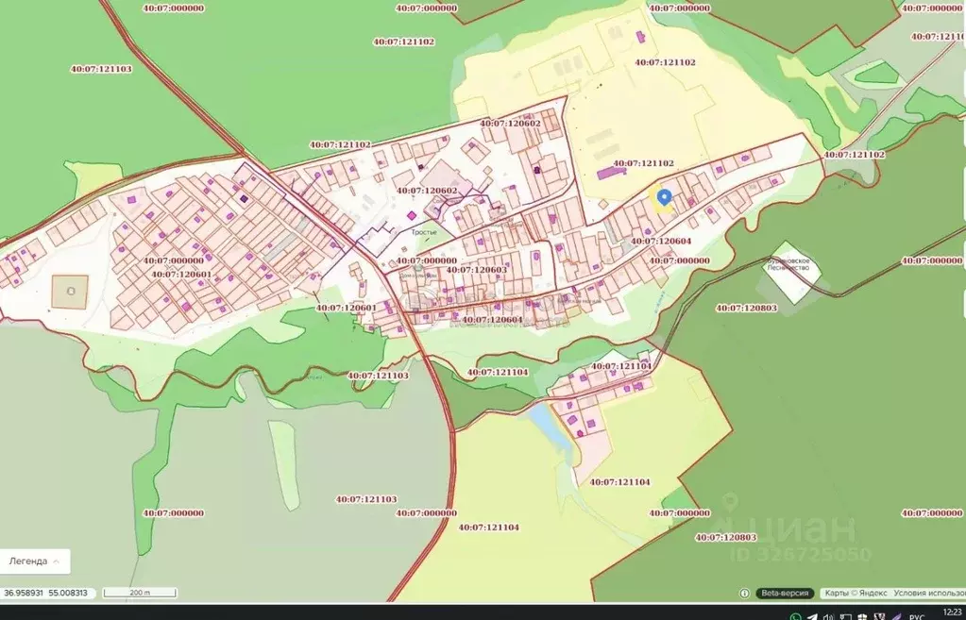This screenshot has height=620, width=966.
Task: Click the Легенда chevron arrow
Action: pos(57,561)
